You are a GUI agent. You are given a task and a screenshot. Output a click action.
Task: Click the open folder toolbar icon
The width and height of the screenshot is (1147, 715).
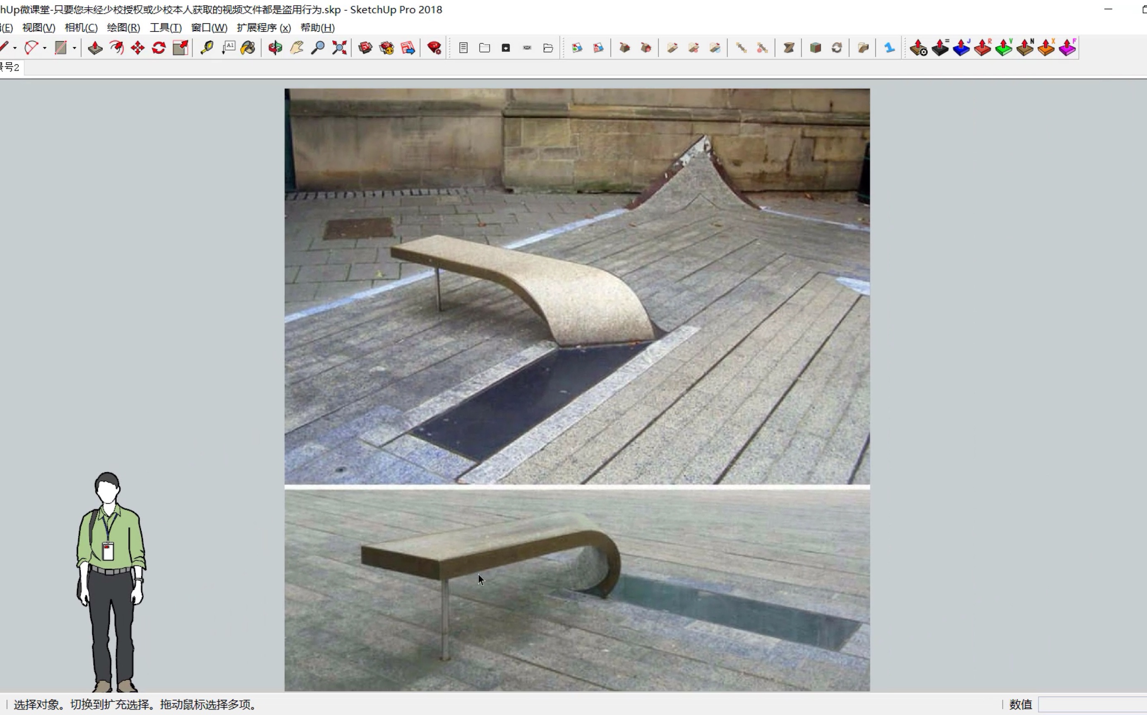click(548, 48)
